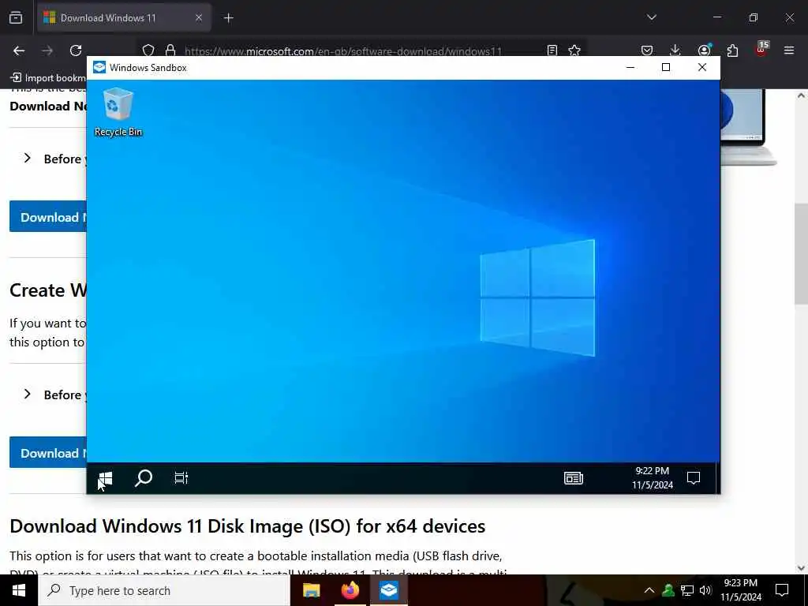Open the Firefox downloads panel

pyautogui.click(x=675, y=50)
